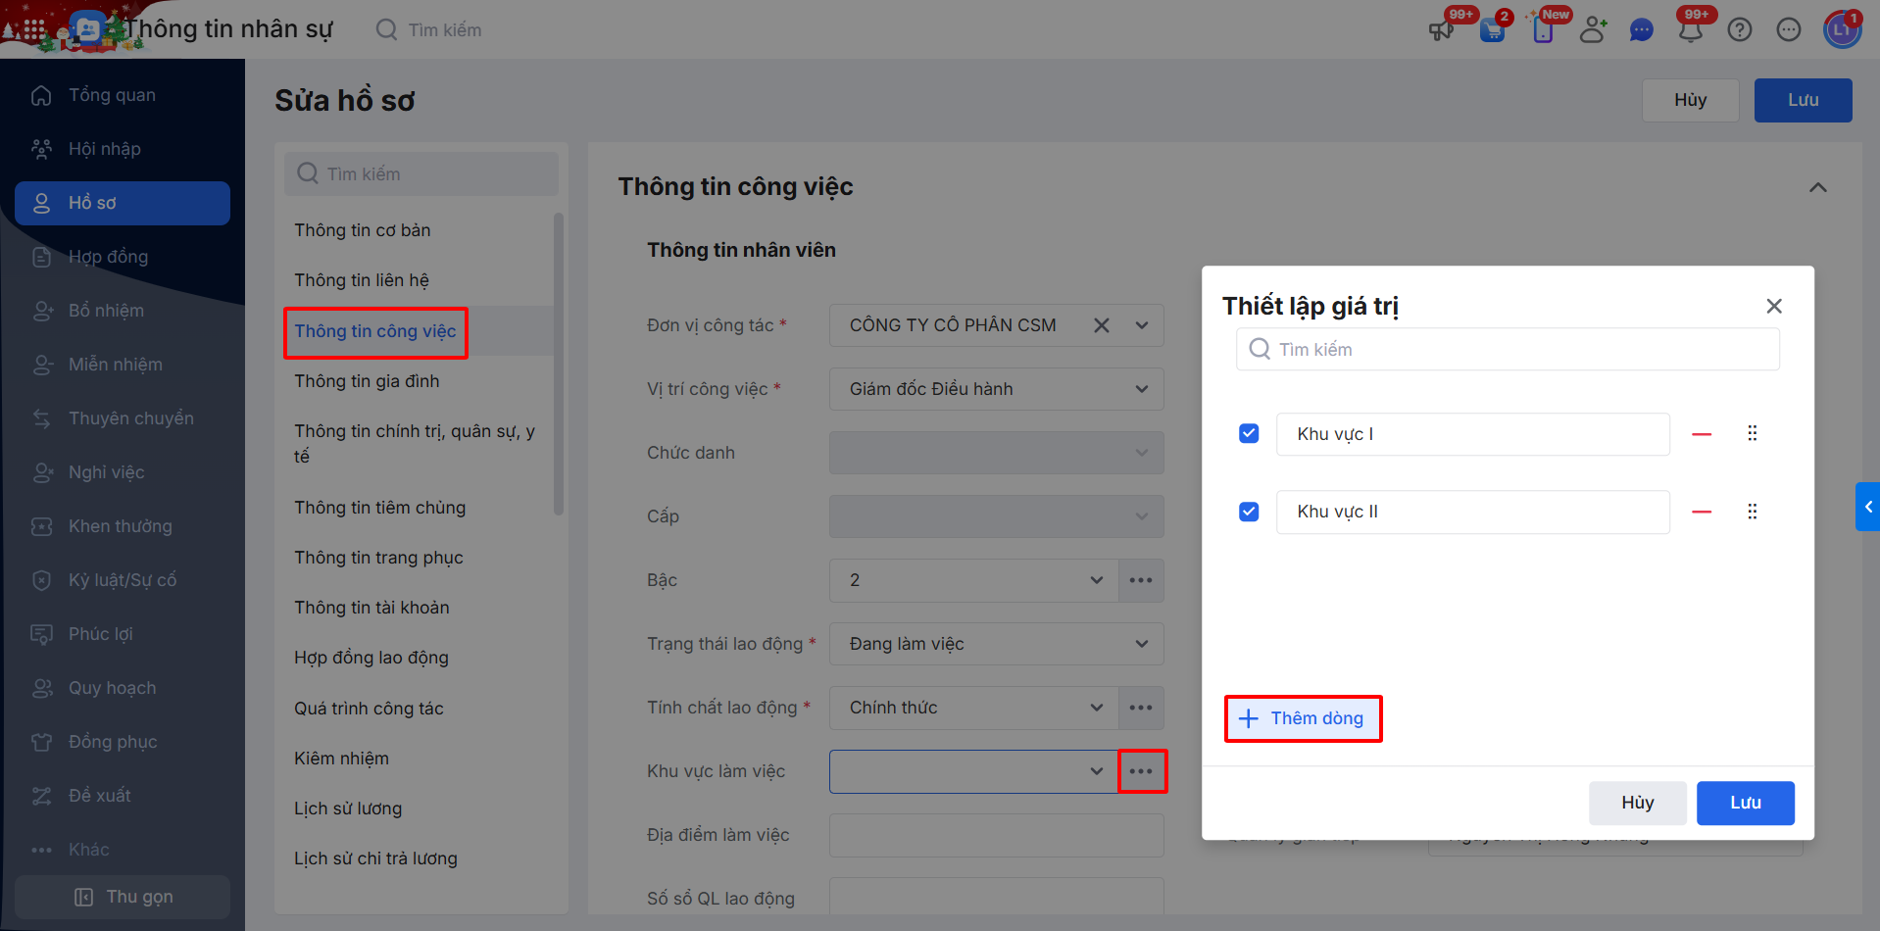
Task: Close the Thiết lập giá trị dialog
Action: (1774, 306)
